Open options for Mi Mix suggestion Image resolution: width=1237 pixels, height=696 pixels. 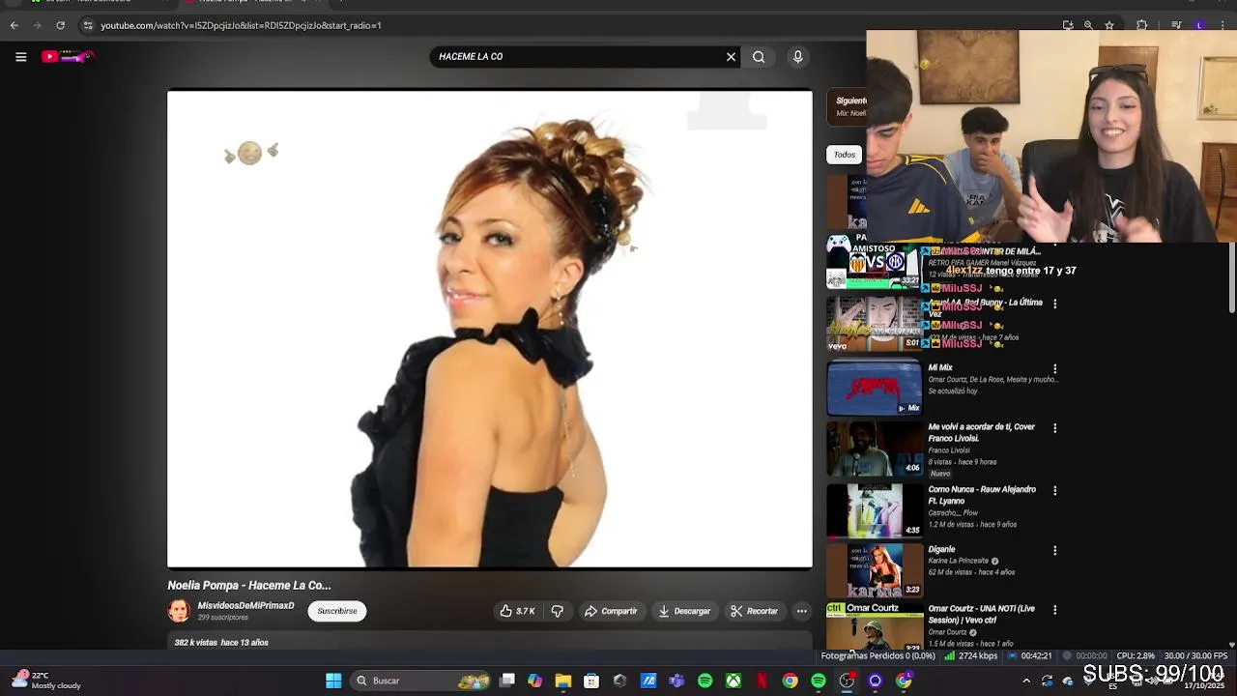[x=1054, y=368]
